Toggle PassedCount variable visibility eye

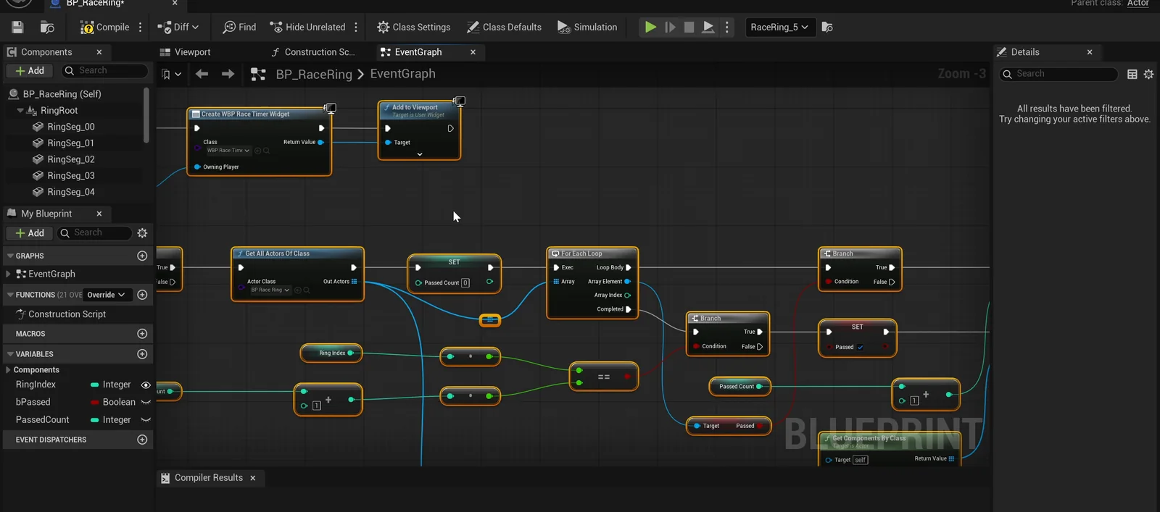click(x=146, y=420)
